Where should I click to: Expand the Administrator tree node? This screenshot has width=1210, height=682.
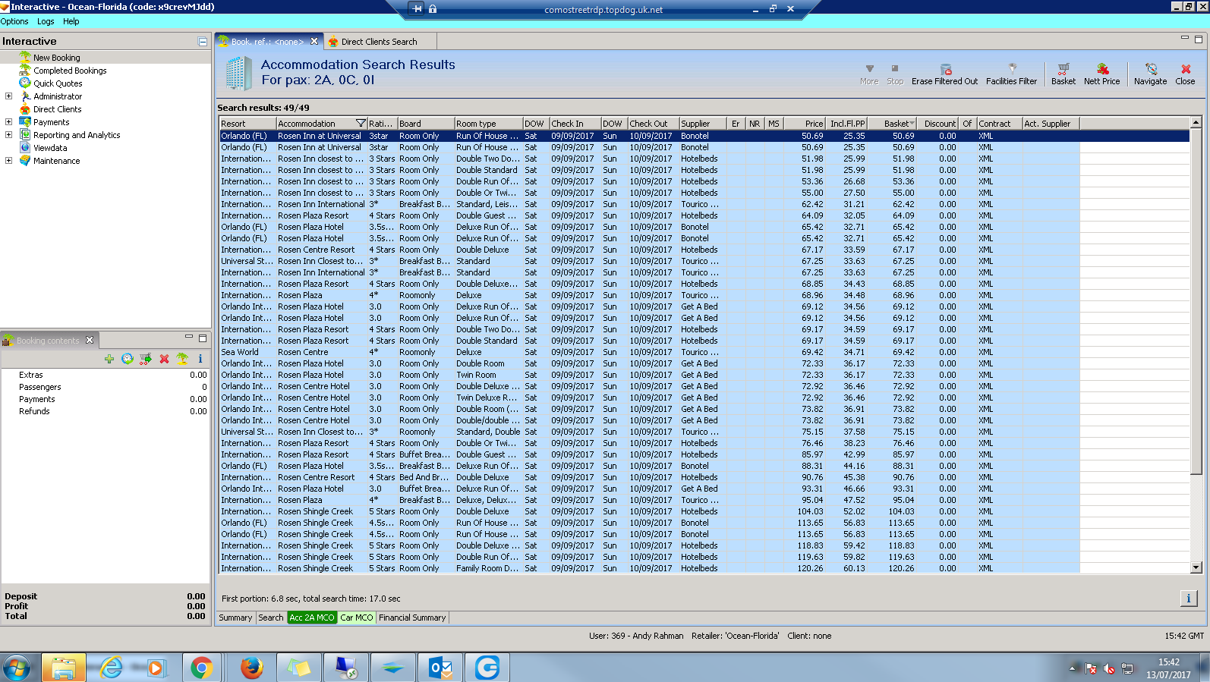point(8,96)
